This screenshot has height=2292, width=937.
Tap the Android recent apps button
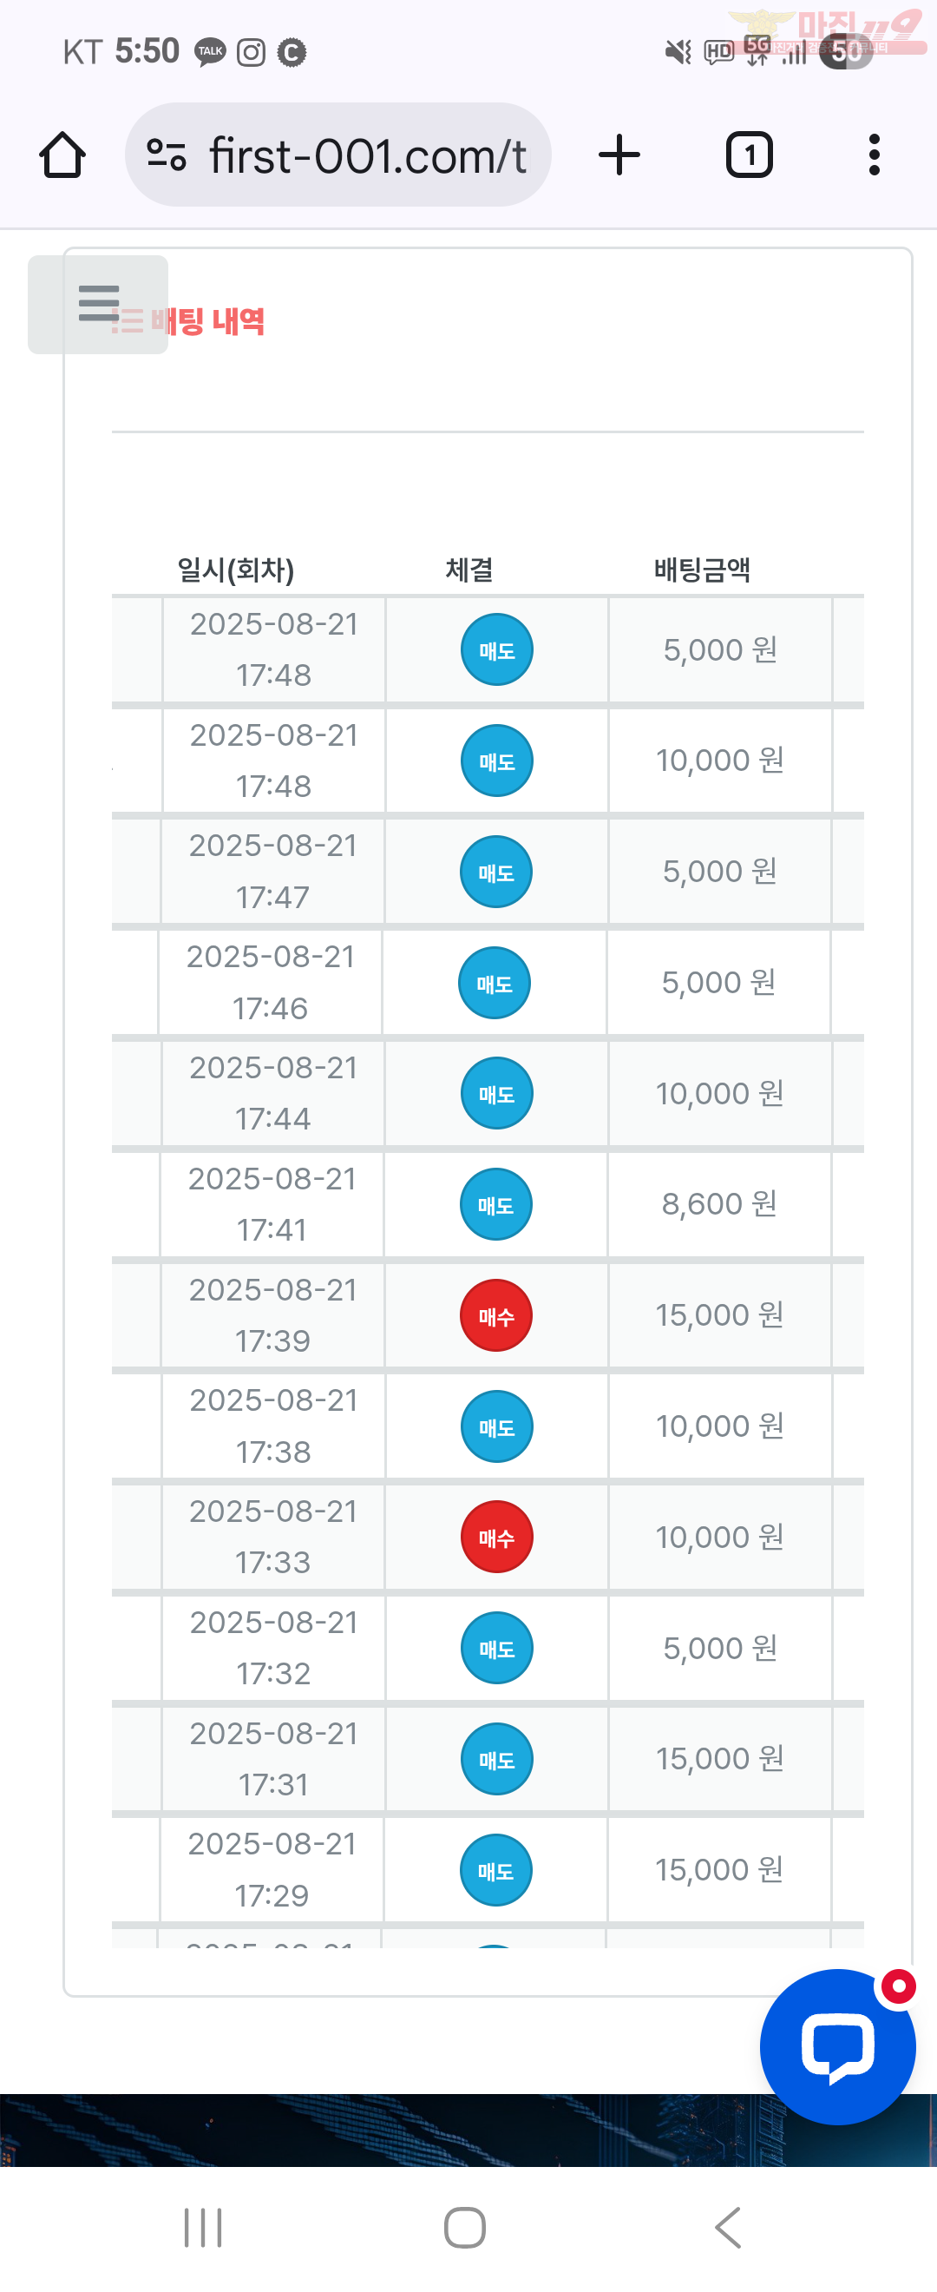(x=203, y=2228)
